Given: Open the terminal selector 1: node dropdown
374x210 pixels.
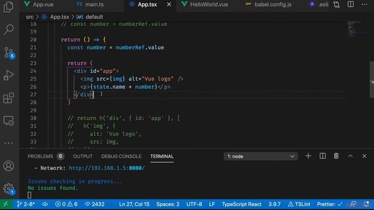Looking at the screenshot, I should point(261,156).
